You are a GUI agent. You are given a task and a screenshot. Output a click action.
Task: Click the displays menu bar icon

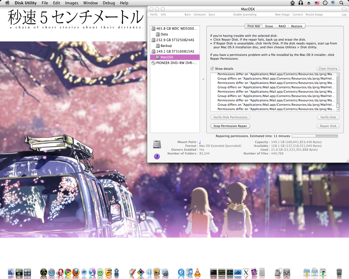333,3
